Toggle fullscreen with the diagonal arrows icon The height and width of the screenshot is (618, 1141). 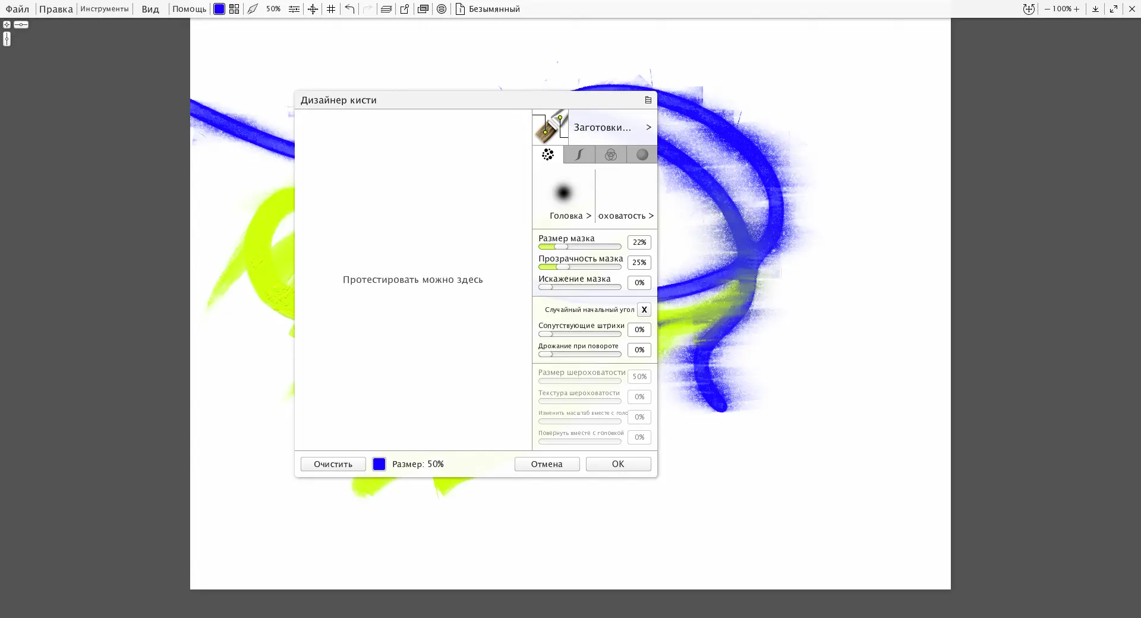(1114, 9)
